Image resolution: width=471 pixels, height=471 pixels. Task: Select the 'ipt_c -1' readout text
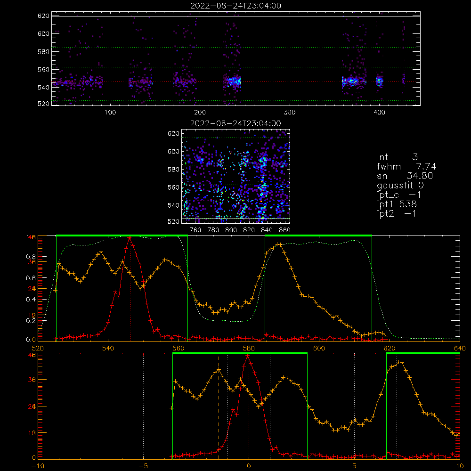[398, 195]
